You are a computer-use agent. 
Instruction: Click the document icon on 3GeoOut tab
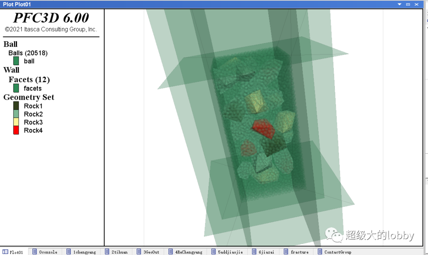pyautogui.click(x=139, y=251)
